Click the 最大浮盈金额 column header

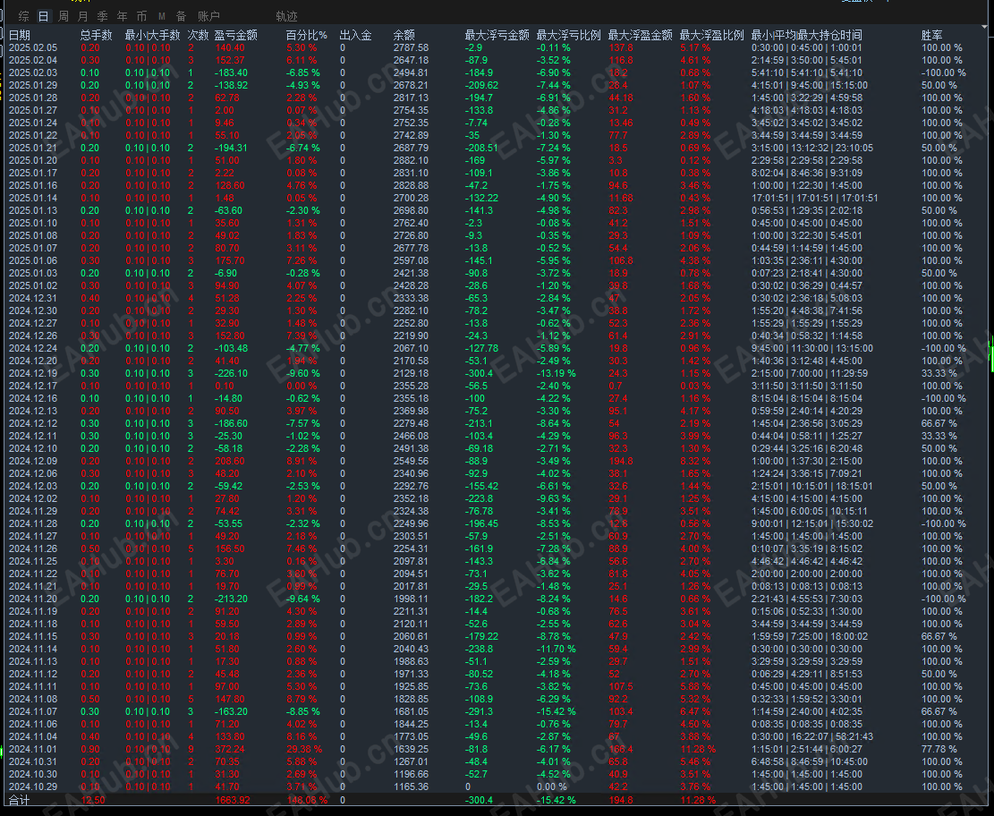pos(641,35)
